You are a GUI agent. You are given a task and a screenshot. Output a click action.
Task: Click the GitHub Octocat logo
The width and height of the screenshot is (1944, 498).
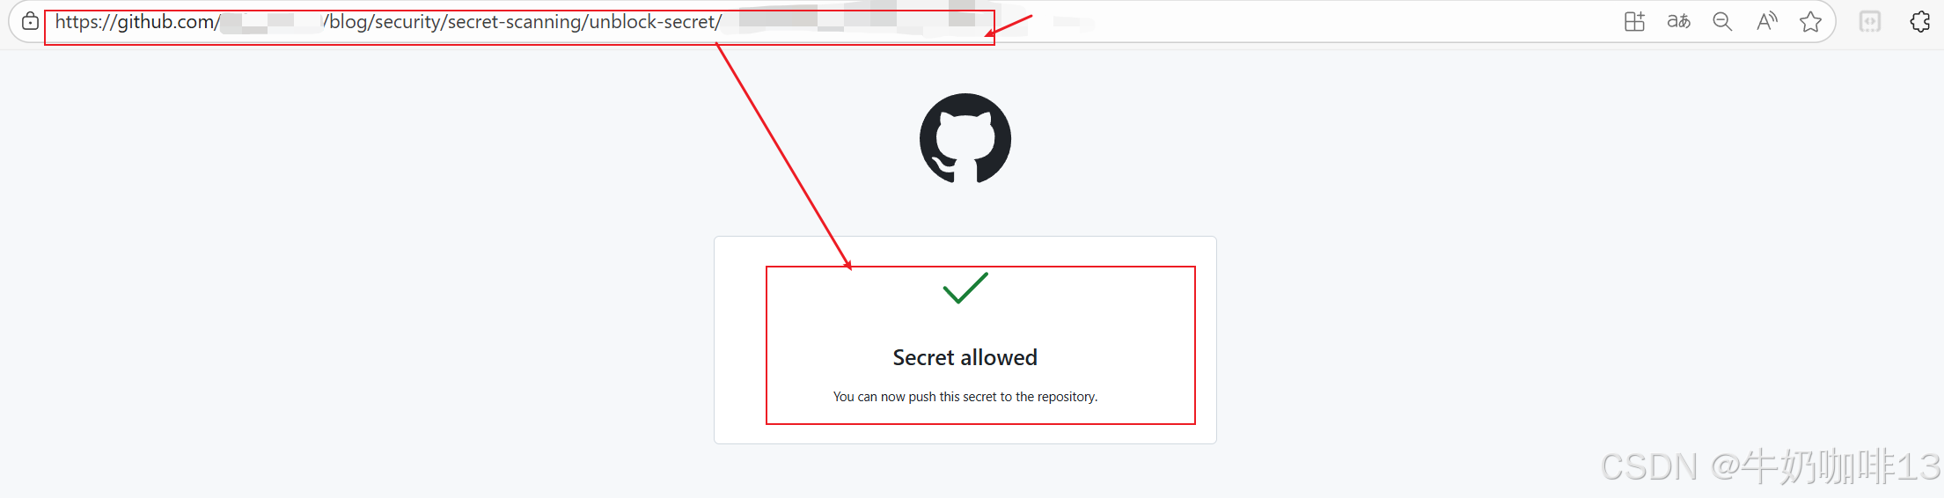tap(965, 139)
